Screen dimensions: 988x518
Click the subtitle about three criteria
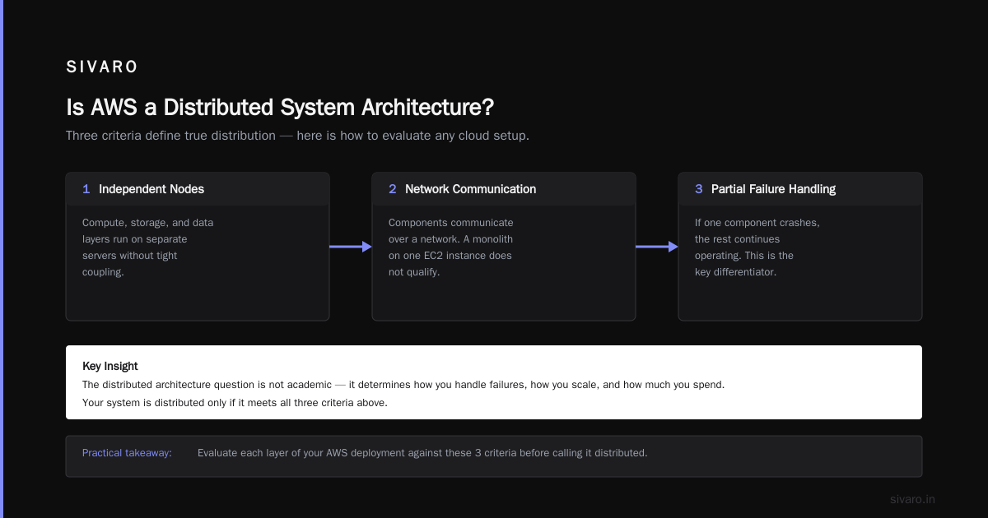click(297, 136)
